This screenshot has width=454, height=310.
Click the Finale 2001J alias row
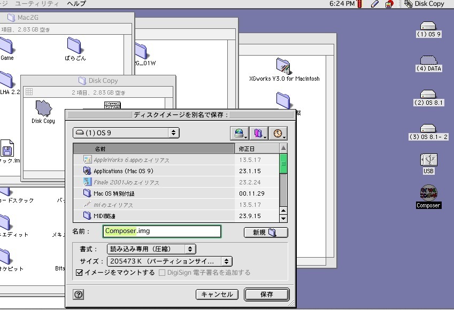tap(176, 182)
